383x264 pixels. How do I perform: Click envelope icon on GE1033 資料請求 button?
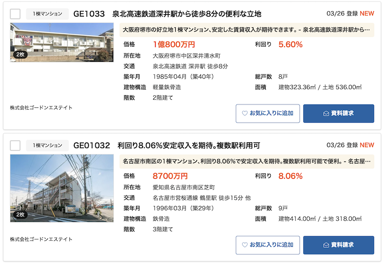pyautogui.click(x=326, y=114)
